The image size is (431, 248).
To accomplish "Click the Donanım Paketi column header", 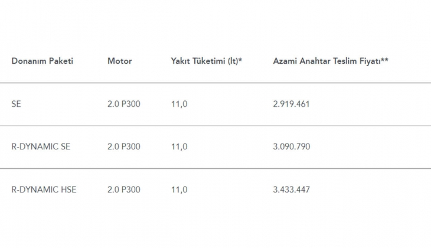I will [x=42, y=61].
